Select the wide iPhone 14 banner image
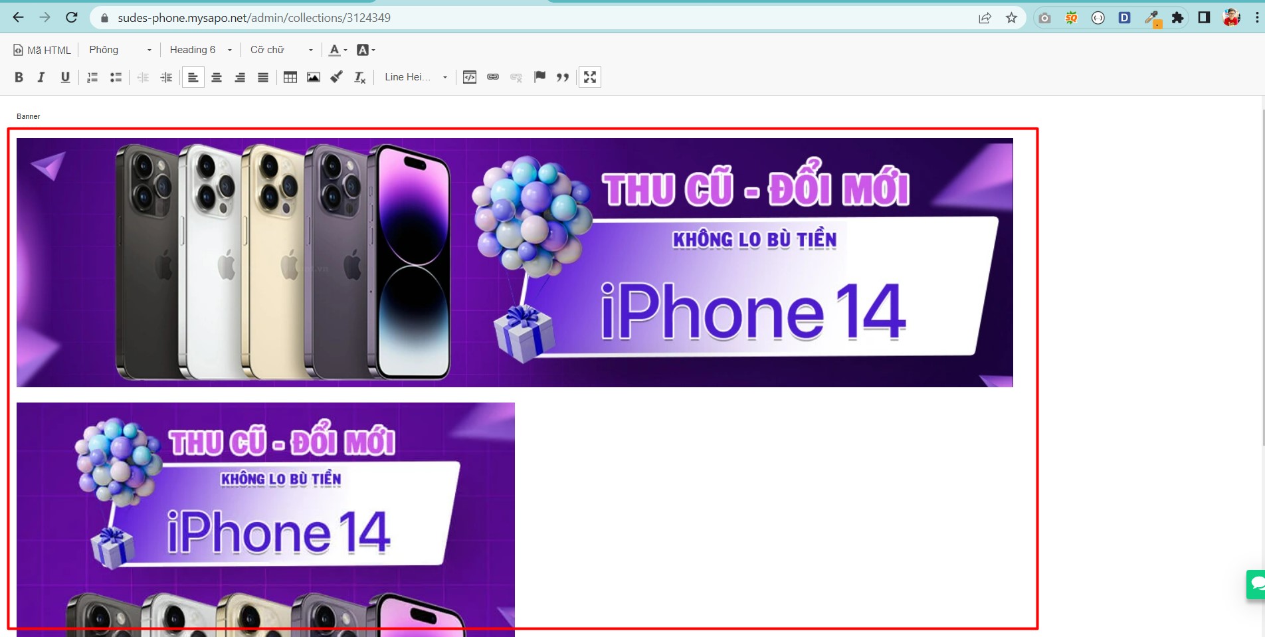 click(515, 262)
